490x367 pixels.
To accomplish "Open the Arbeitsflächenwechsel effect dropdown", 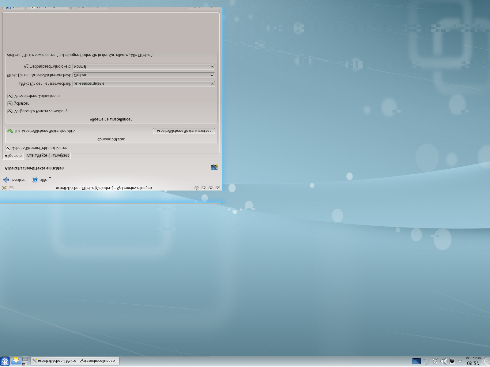I will pos(143,75).
